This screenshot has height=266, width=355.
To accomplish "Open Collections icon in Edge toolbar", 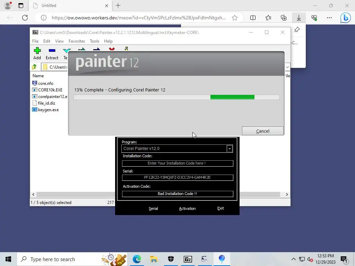I will coord(284,18).
